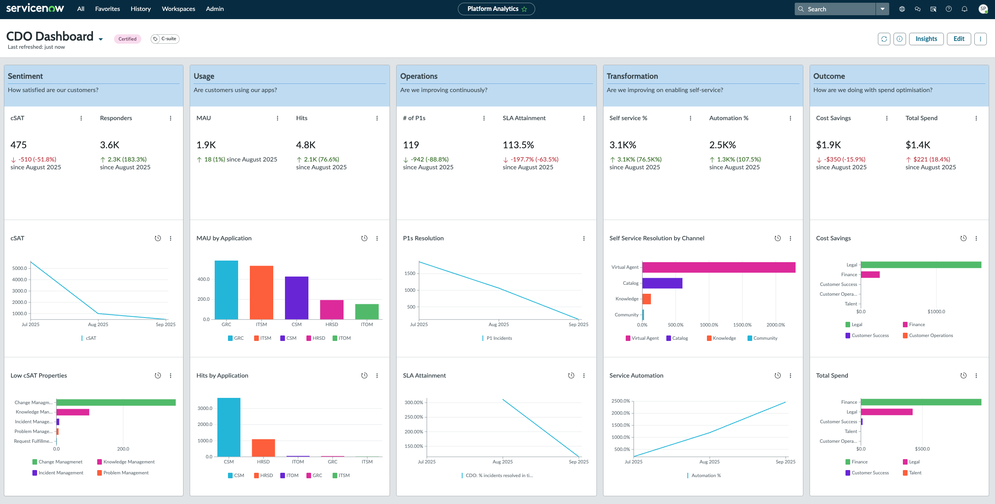995x504 pixels.
Task: Open the Workspaces menu
Action: [x=178, y=9]
